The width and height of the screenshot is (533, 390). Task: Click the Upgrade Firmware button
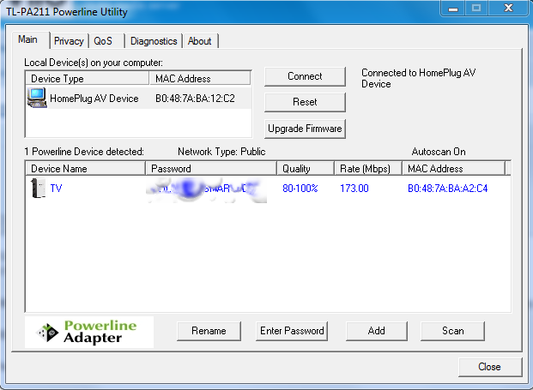click(305, 129)
